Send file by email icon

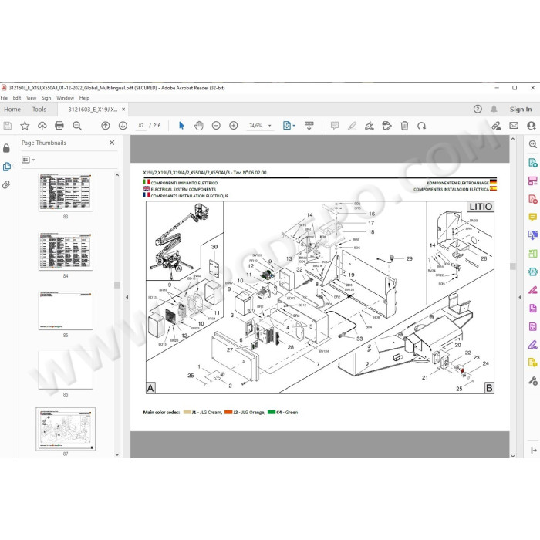click(514, 126)
